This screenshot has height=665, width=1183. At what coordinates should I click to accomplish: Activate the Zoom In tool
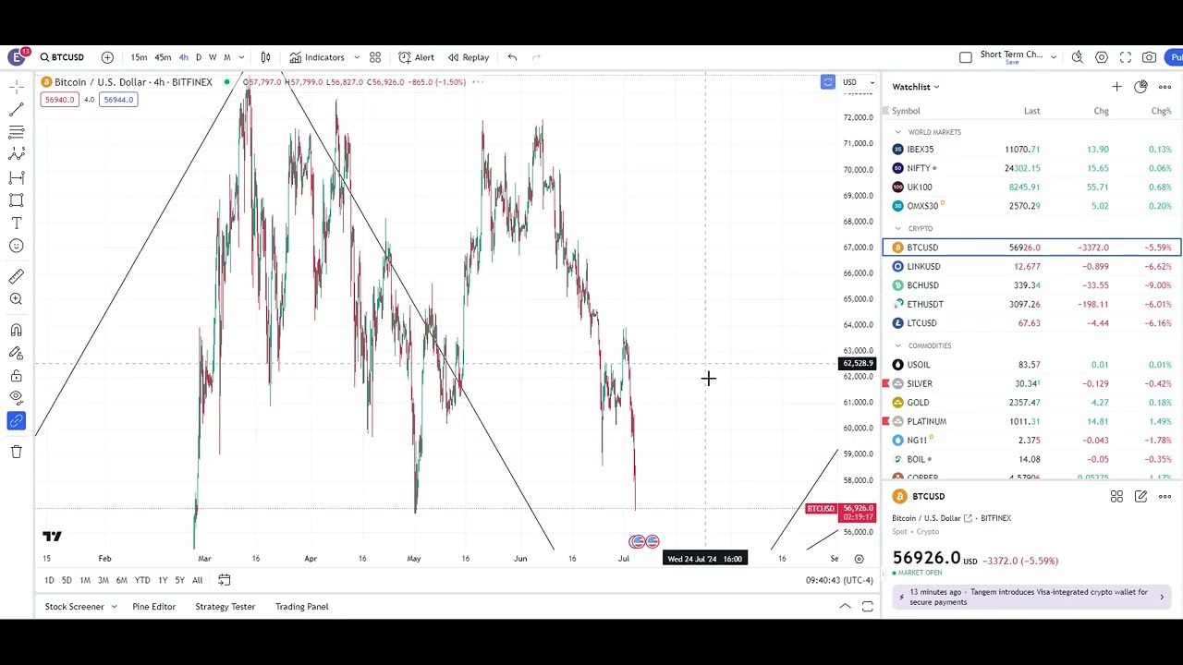point(16,299)
